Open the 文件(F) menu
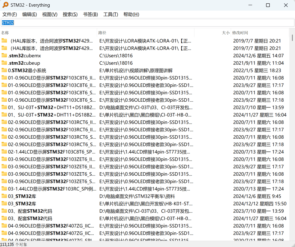 click(10, 14)
